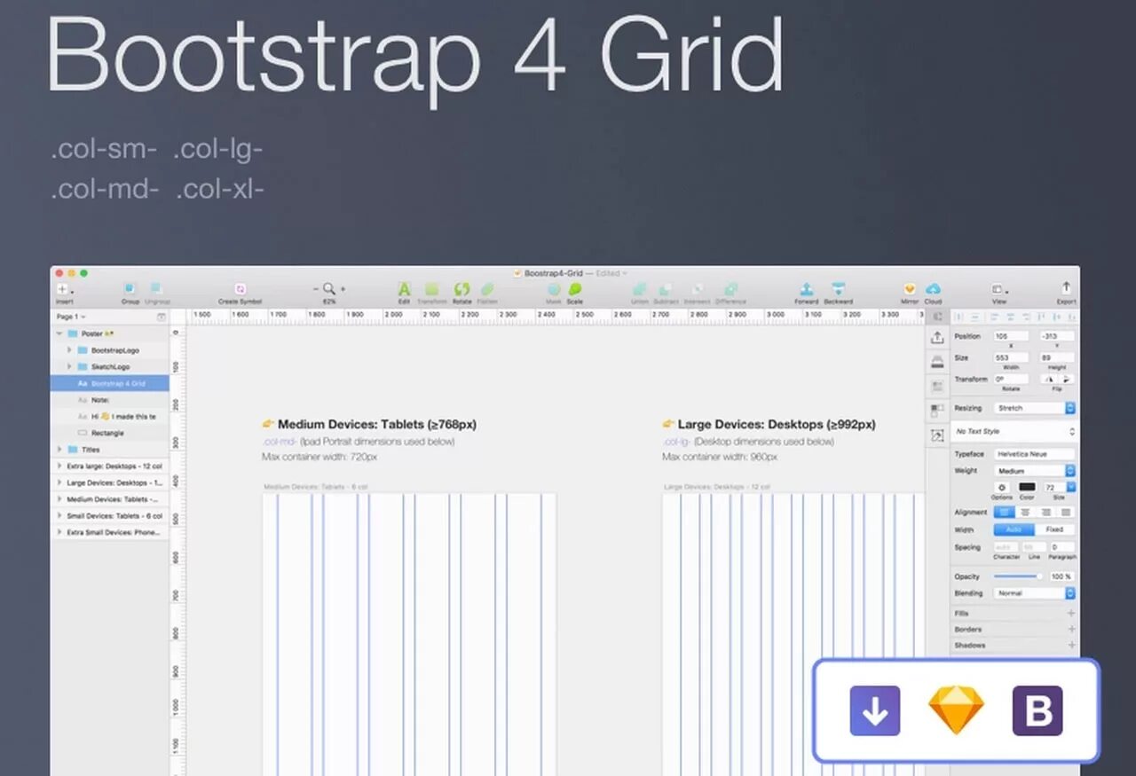Zoom out with the minus button
Image resolution: width=1136 pixels, height=776 pixels.
tap(316, 289)
